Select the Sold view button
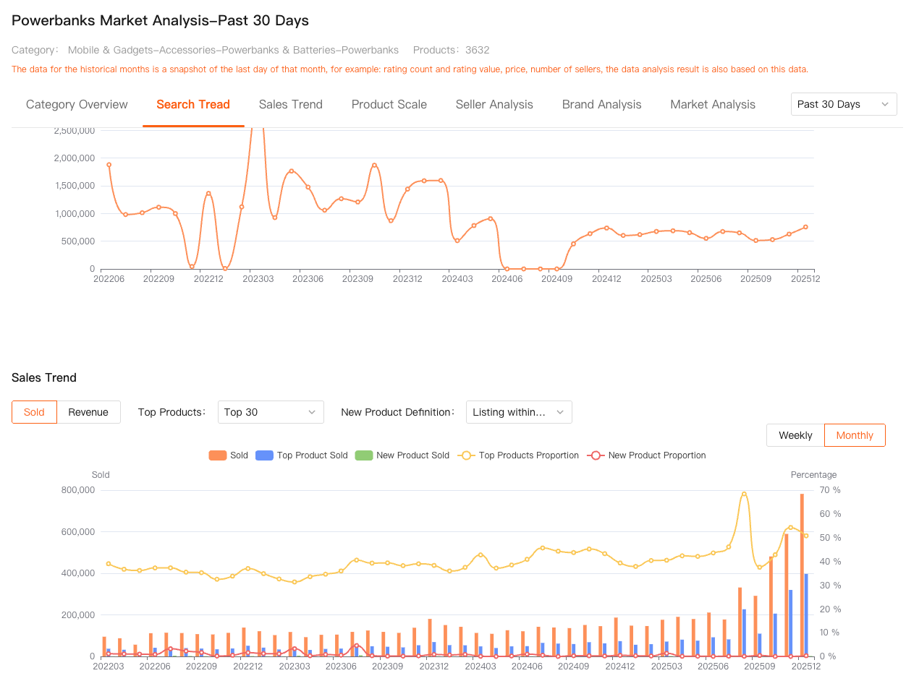The height and width of the screenshot is (681, 906). tap(34, 412)
